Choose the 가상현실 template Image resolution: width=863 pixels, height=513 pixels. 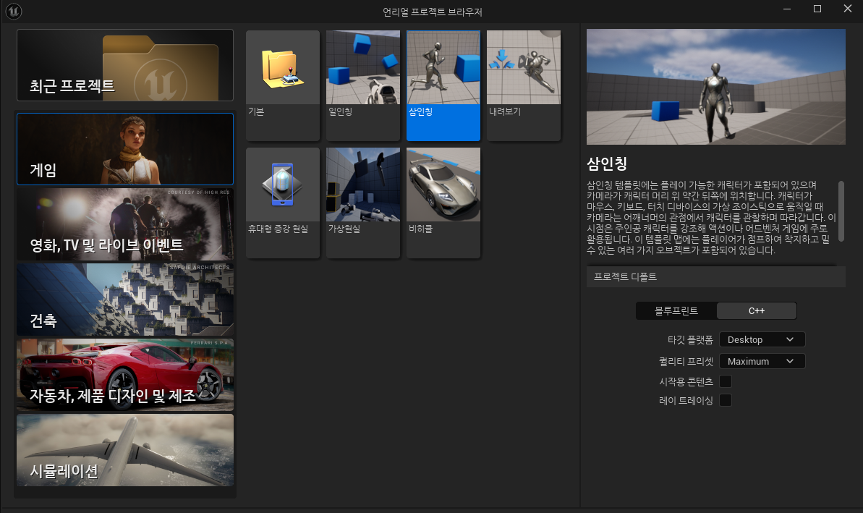[x=363, y=203]
